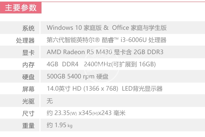The width and height of the screenshot is (205, 137).
Task: Click the 无 optical drive value
Action: point(50,101)
